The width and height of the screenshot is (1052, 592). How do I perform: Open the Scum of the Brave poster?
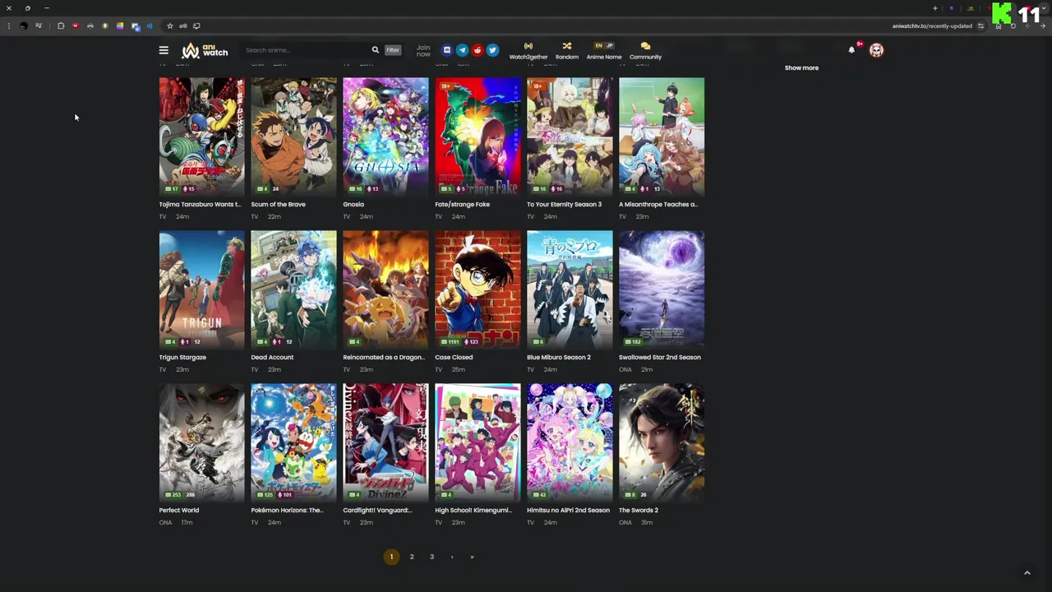pos(293,136)
